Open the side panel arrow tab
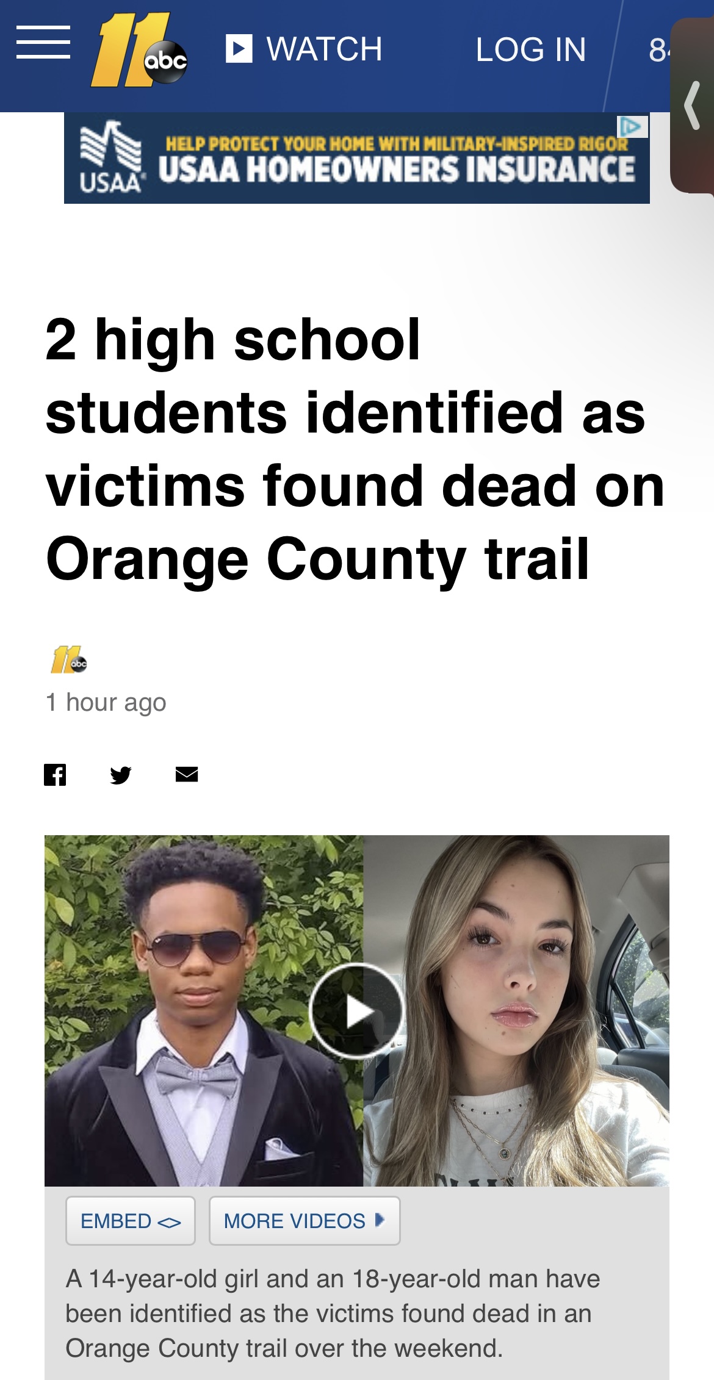This screenshot has height=1380, width=714. point(693,105)
